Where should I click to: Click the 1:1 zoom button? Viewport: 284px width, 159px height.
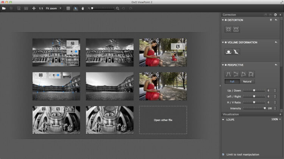click(41, 8)
